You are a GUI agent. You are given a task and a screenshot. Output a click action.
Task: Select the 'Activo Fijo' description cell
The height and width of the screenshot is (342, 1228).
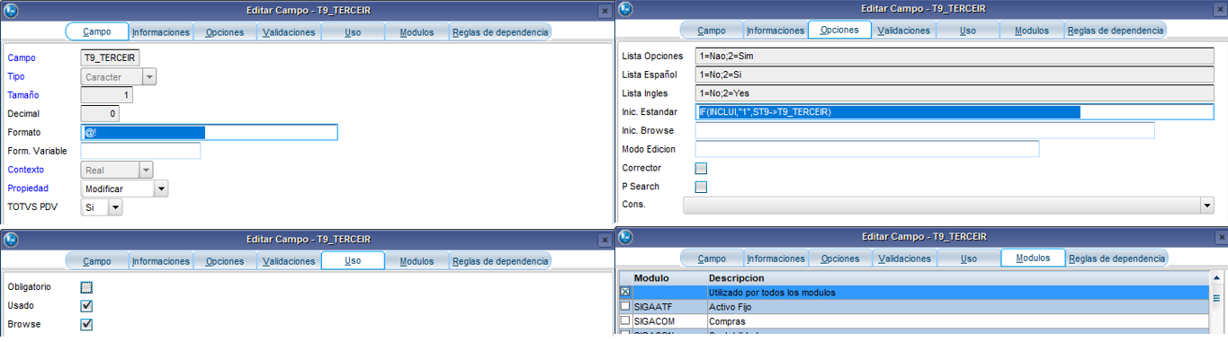957,306
